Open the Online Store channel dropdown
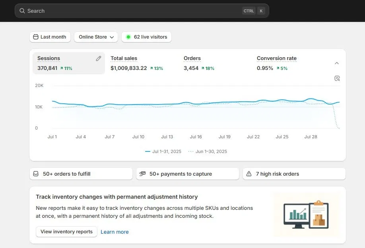Image resolution: width=365 pixels, height=248 pixels. (x=96, y=37)
